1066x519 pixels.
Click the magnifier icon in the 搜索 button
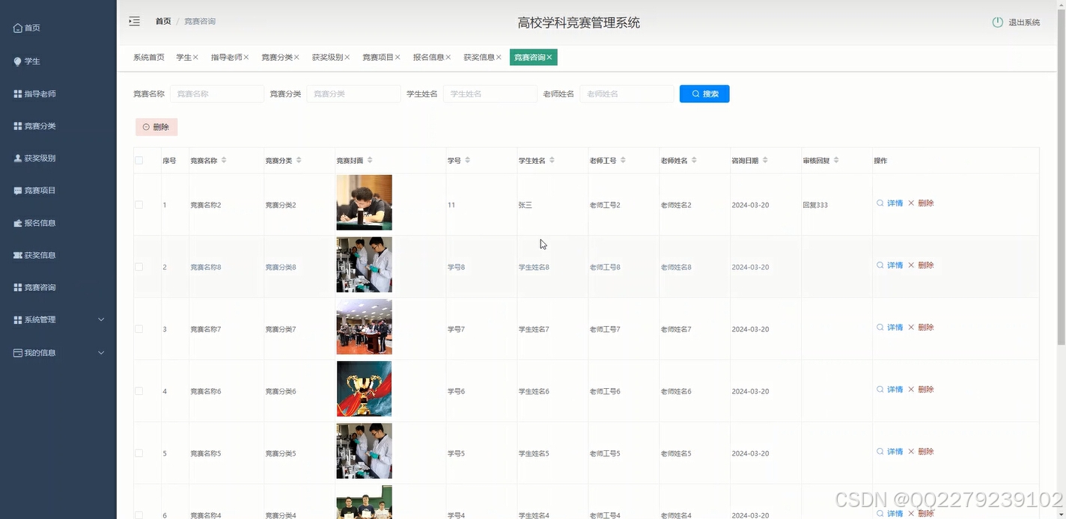coord(695,93)
